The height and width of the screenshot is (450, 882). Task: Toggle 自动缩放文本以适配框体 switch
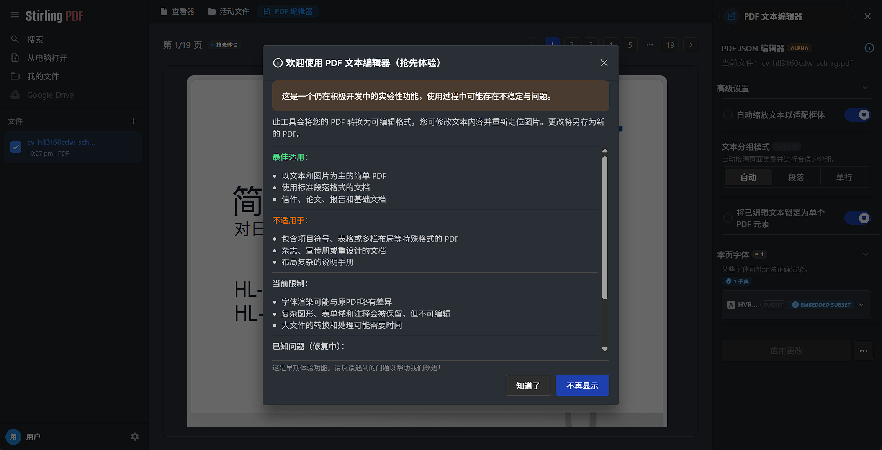point(857,115)
